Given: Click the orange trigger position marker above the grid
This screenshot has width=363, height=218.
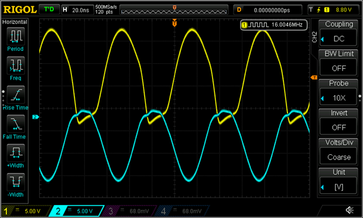Looking at the screenshot, I should point(174,23).
